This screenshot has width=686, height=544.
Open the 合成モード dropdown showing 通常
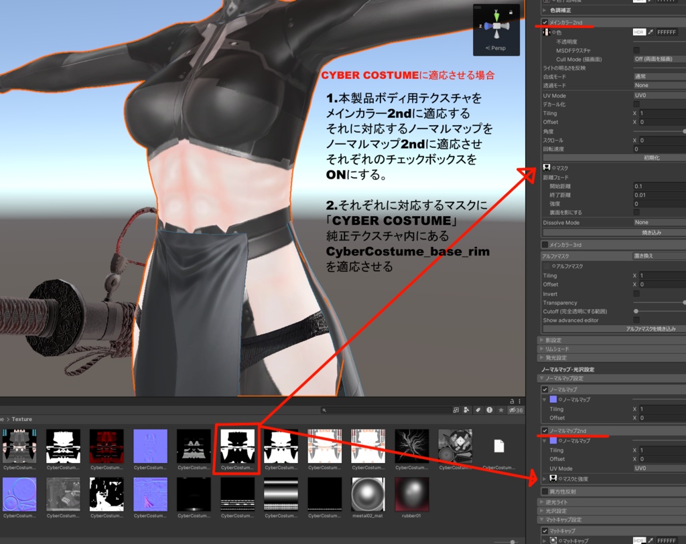point(659,76)
